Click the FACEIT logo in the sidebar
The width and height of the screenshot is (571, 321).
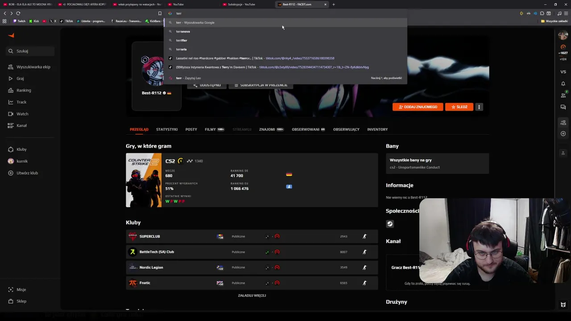[11, 35]
